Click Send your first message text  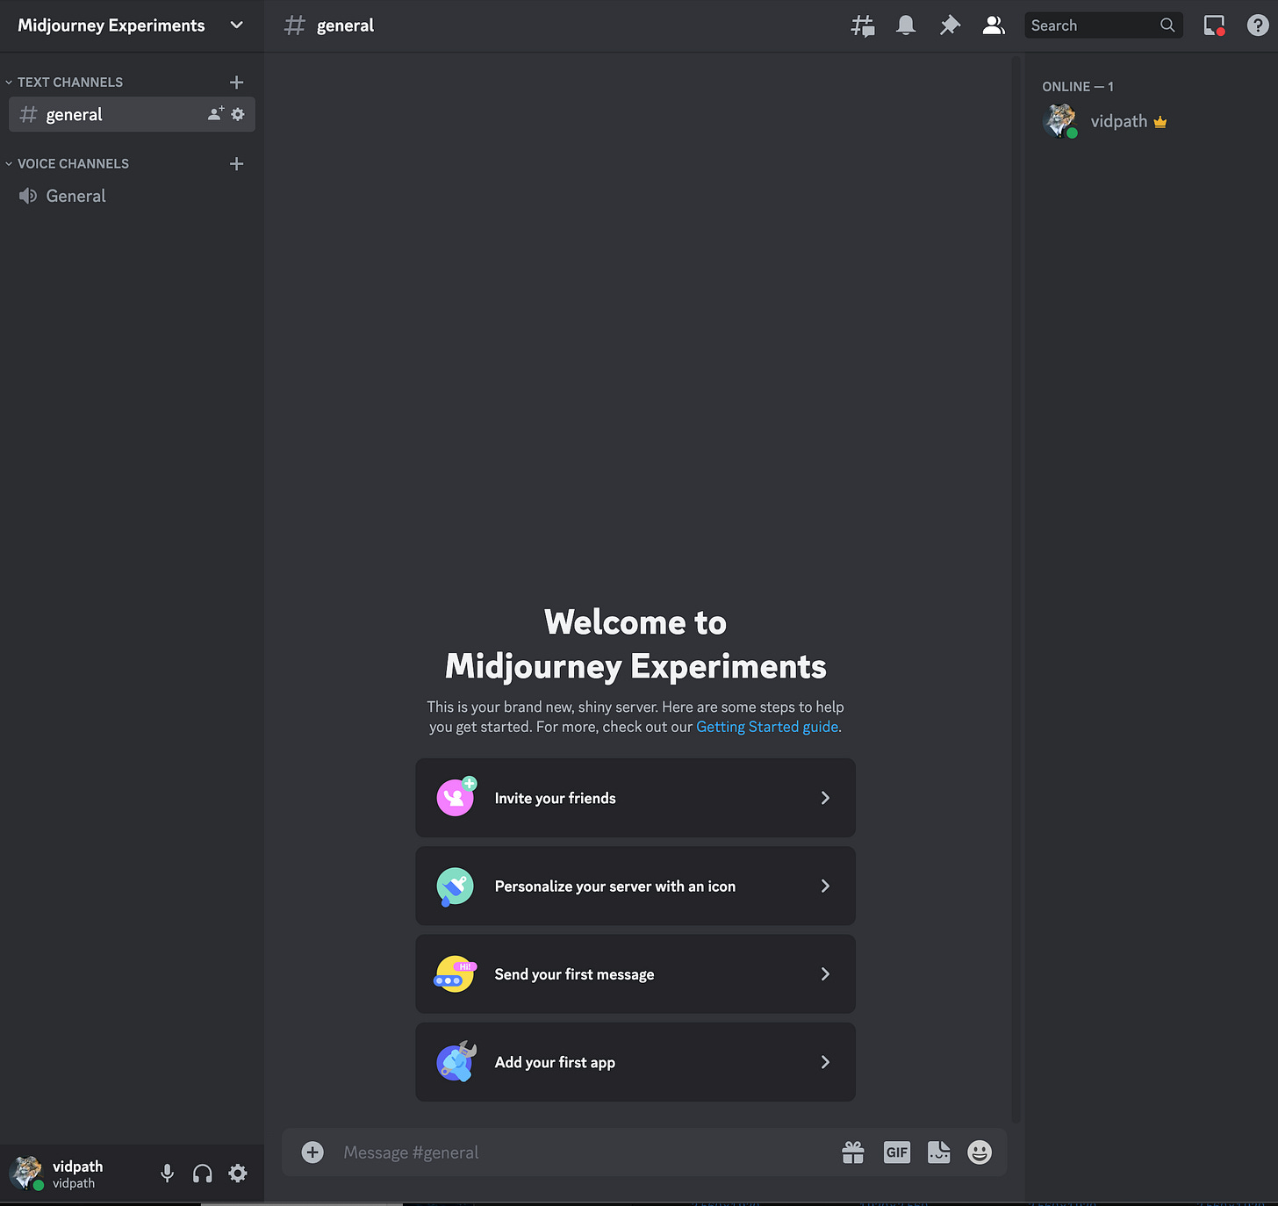click(x=574, y=974)
